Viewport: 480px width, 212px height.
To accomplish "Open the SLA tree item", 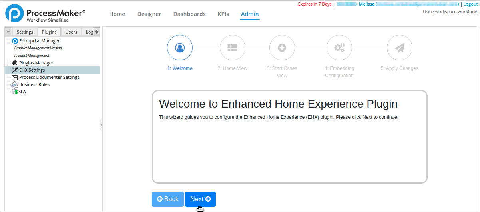I will click(22, 92).
